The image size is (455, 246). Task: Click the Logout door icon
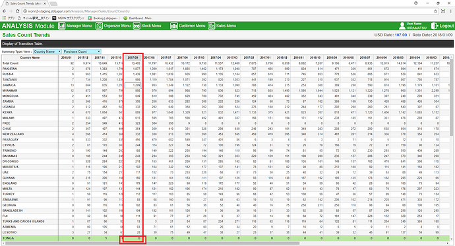click(x=435, y=26)
